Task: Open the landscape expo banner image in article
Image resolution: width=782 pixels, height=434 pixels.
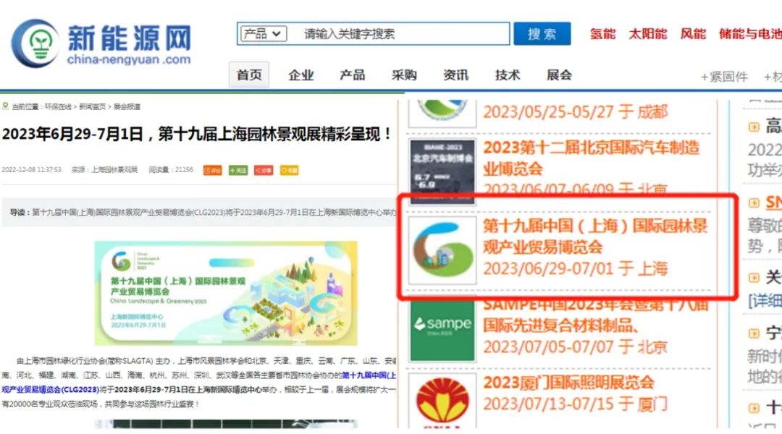Action: [226, 293]
